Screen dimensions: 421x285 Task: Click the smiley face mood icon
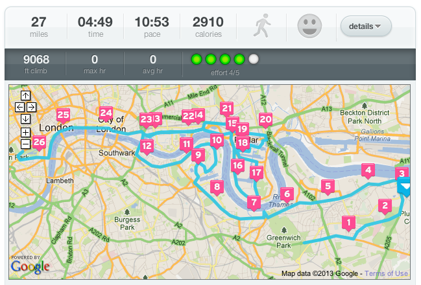[x=309, y=26]
